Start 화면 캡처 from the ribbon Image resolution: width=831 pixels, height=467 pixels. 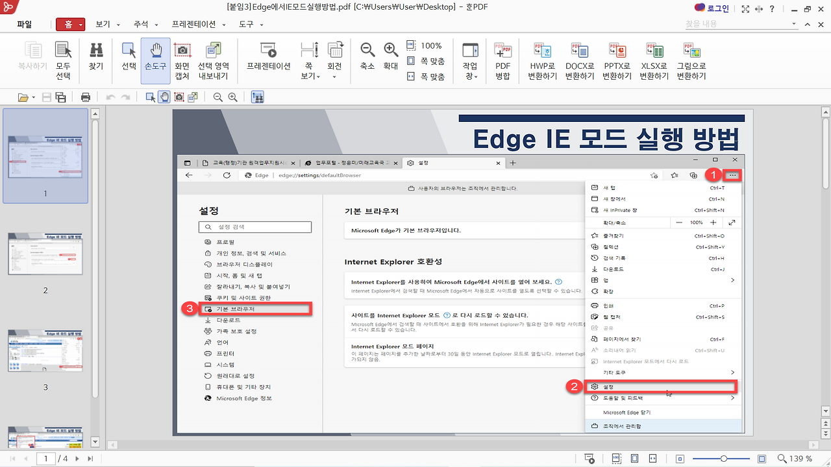point(182,61)
